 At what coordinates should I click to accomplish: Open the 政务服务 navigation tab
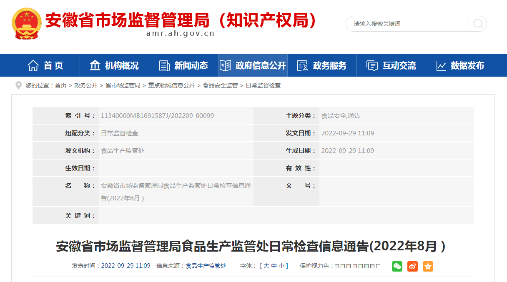coord(322,65)
